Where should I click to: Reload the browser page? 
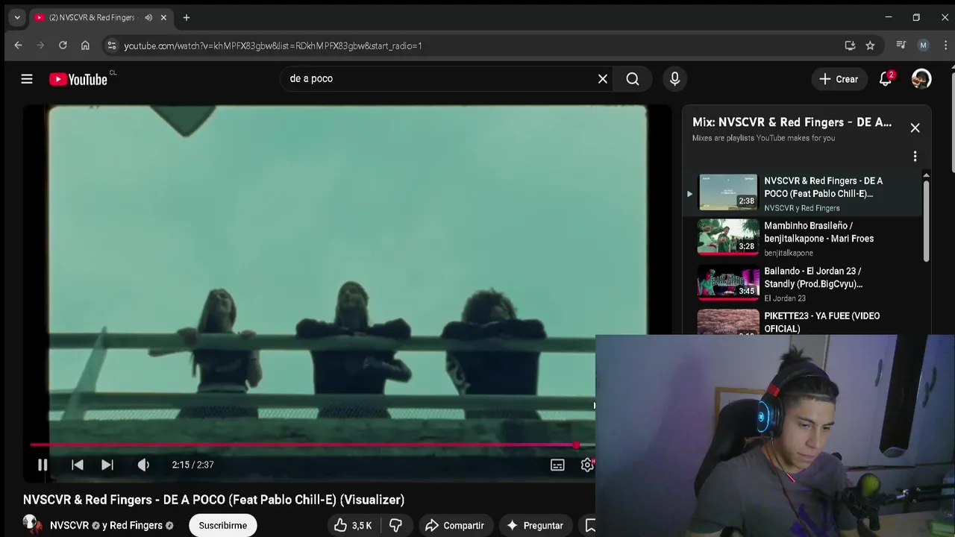[x=63, y=45]
